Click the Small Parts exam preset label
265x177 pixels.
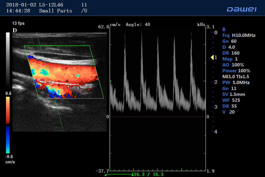tap(55, 11)
